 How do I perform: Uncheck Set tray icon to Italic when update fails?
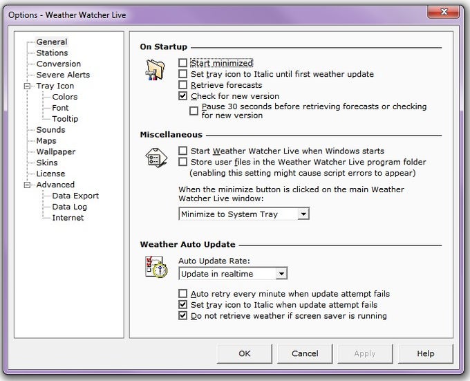(x=183, y=304)
